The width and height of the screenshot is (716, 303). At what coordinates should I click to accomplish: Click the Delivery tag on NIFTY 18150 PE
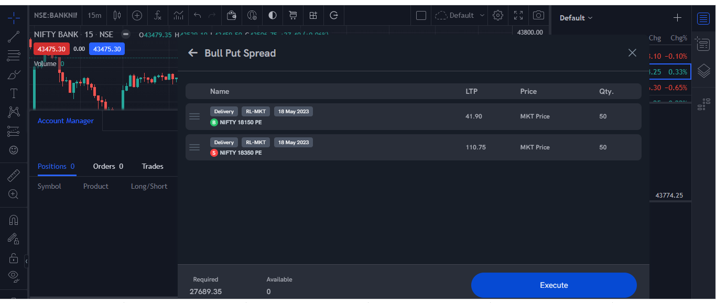point(224,112)
